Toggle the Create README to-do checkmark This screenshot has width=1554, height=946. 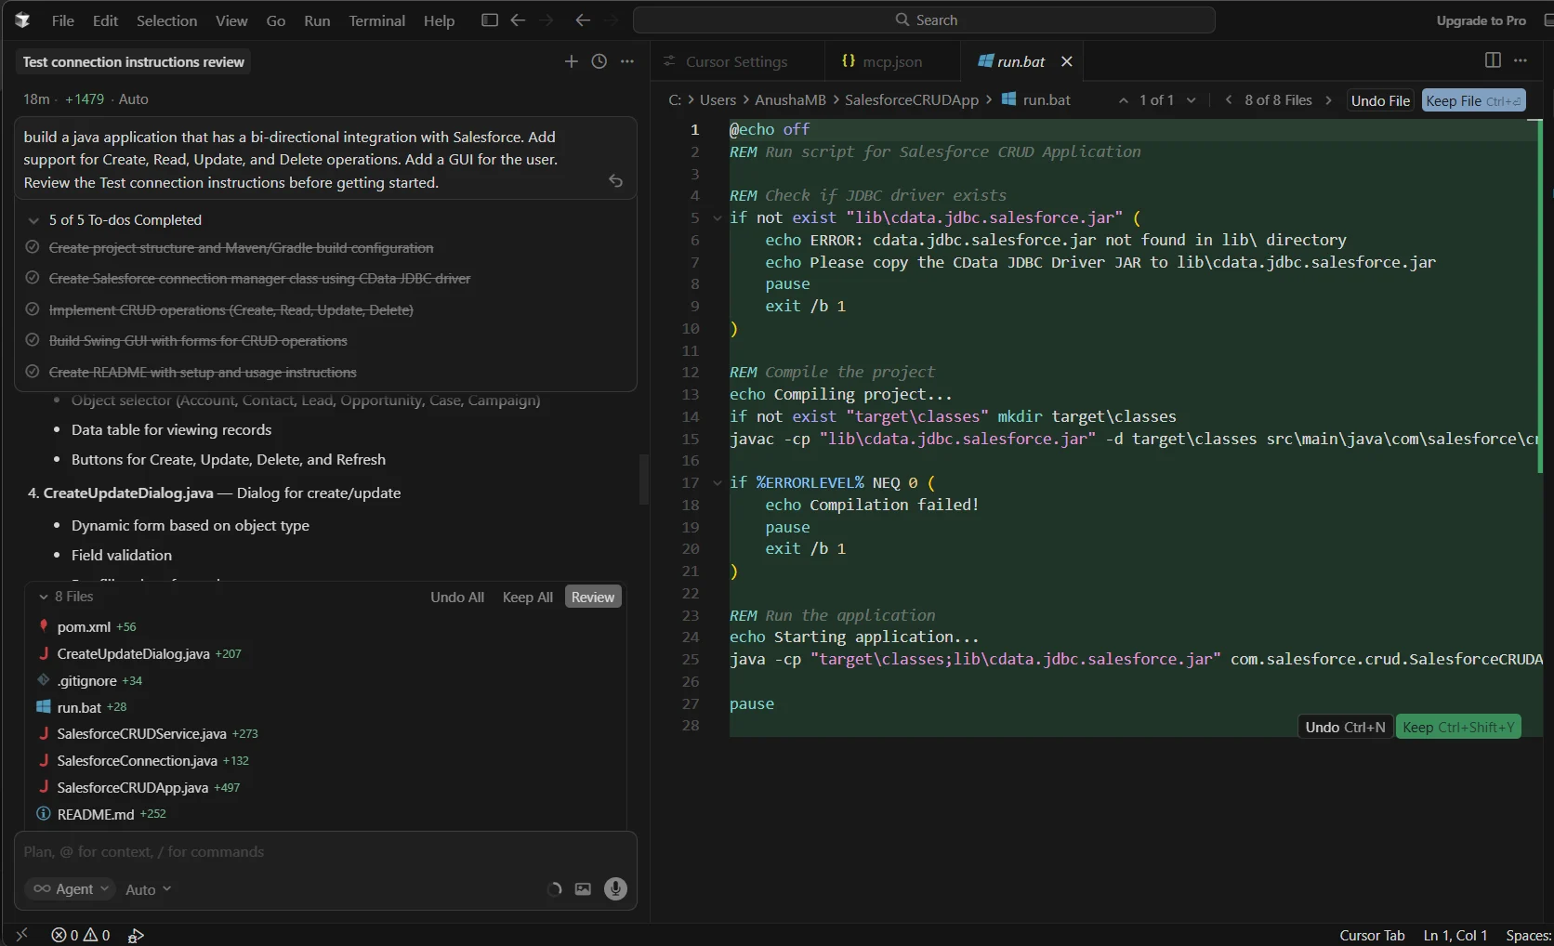click(33, 373)
